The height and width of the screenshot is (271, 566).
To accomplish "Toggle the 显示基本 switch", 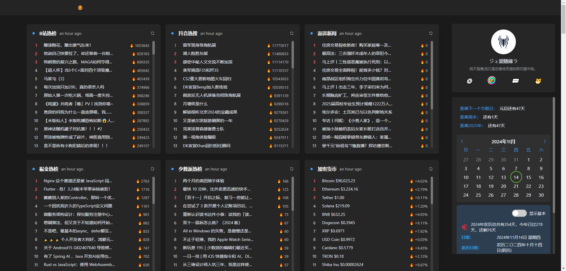I will pos(519,213).
